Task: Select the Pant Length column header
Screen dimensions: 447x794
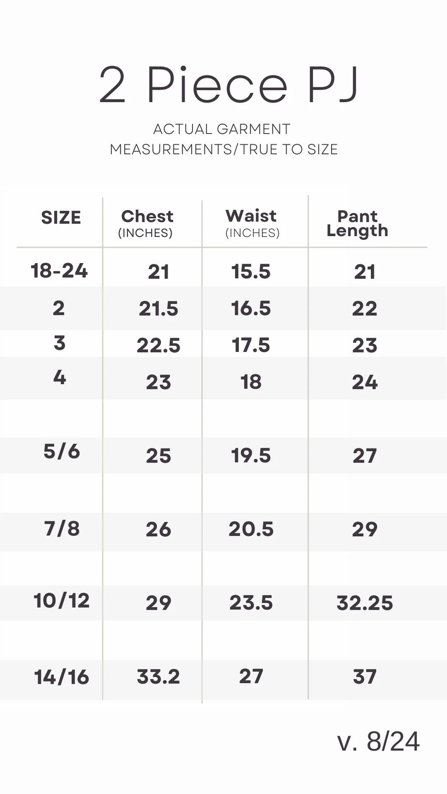Action: (357, 223)
